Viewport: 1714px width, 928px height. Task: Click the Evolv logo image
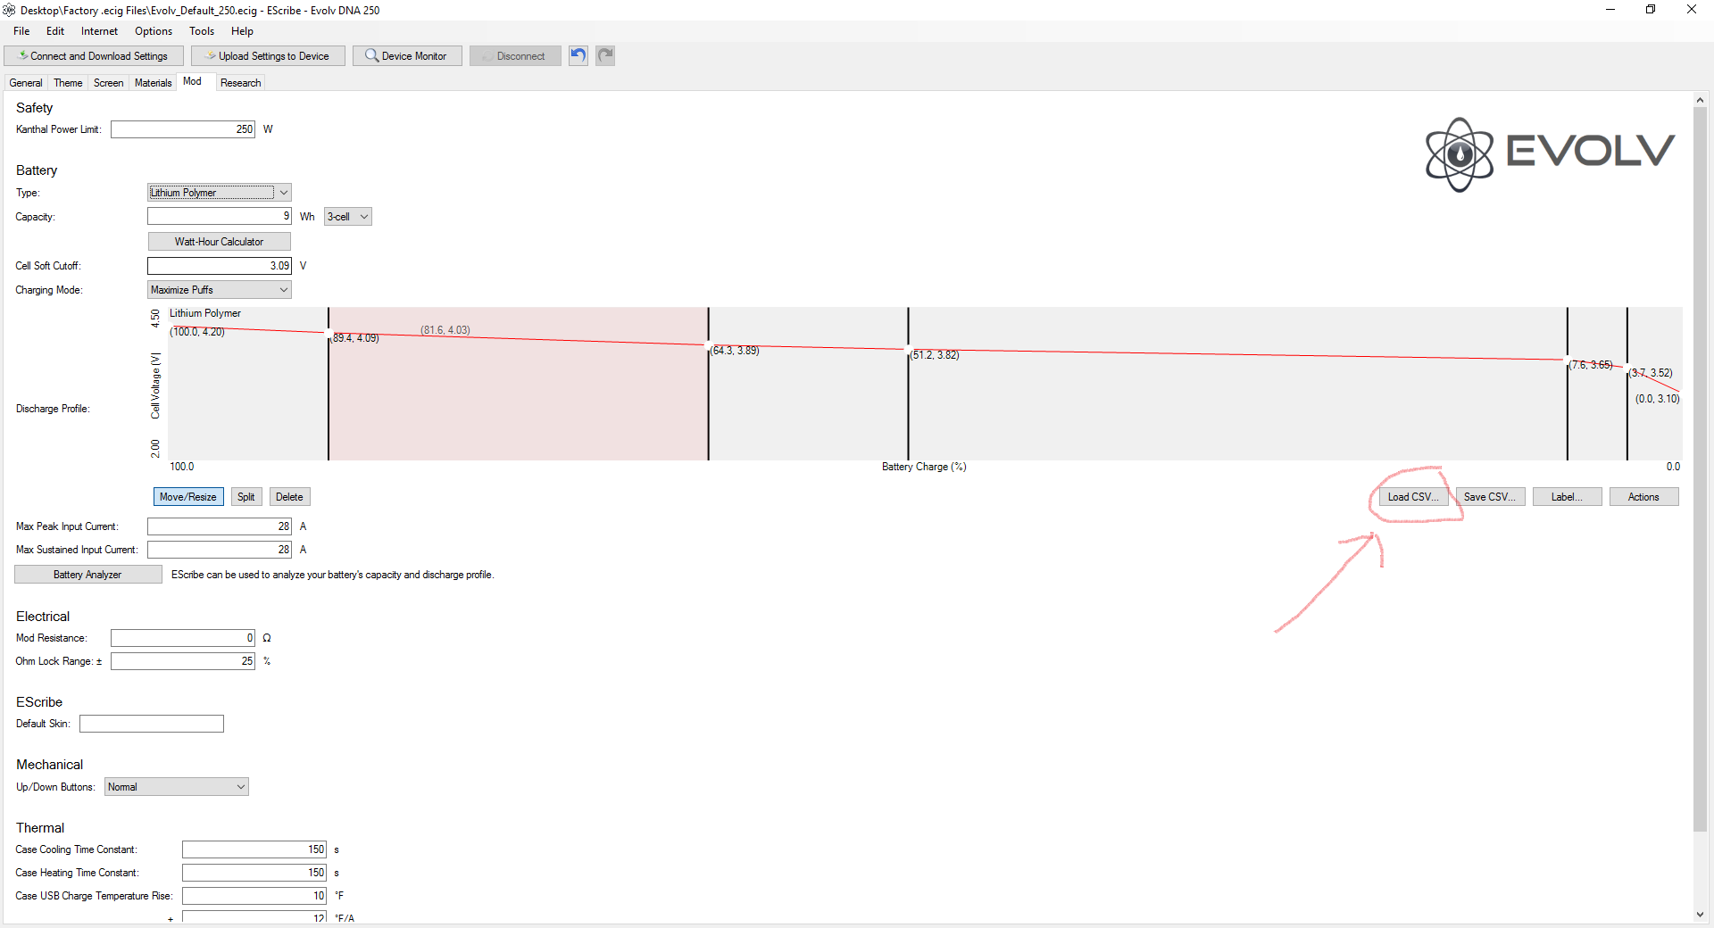point(1550,153)
